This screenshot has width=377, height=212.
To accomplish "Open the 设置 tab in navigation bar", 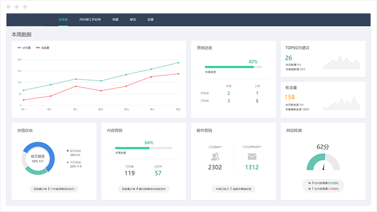I will tap(150, 19).
